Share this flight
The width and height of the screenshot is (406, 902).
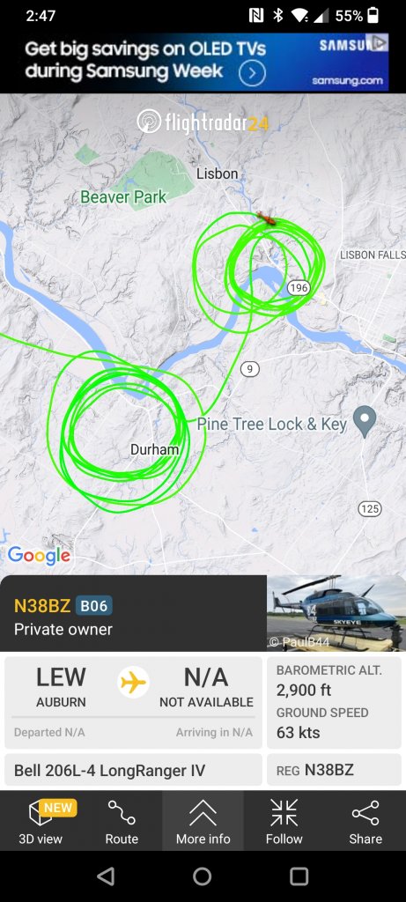365,821
